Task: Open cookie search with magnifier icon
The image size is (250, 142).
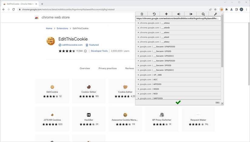Action: 203,14
